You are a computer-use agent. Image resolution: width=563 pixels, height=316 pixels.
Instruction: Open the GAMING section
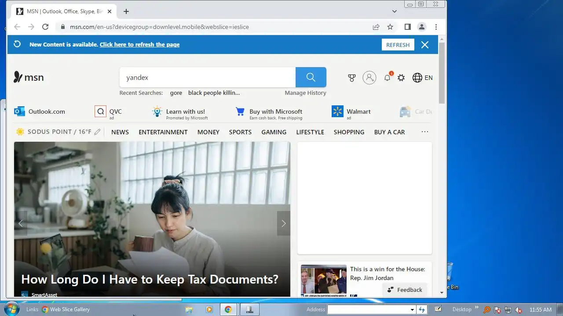(274, 132)
